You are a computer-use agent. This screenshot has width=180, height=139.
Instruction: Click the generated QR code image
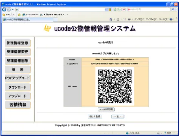point(115,87)
